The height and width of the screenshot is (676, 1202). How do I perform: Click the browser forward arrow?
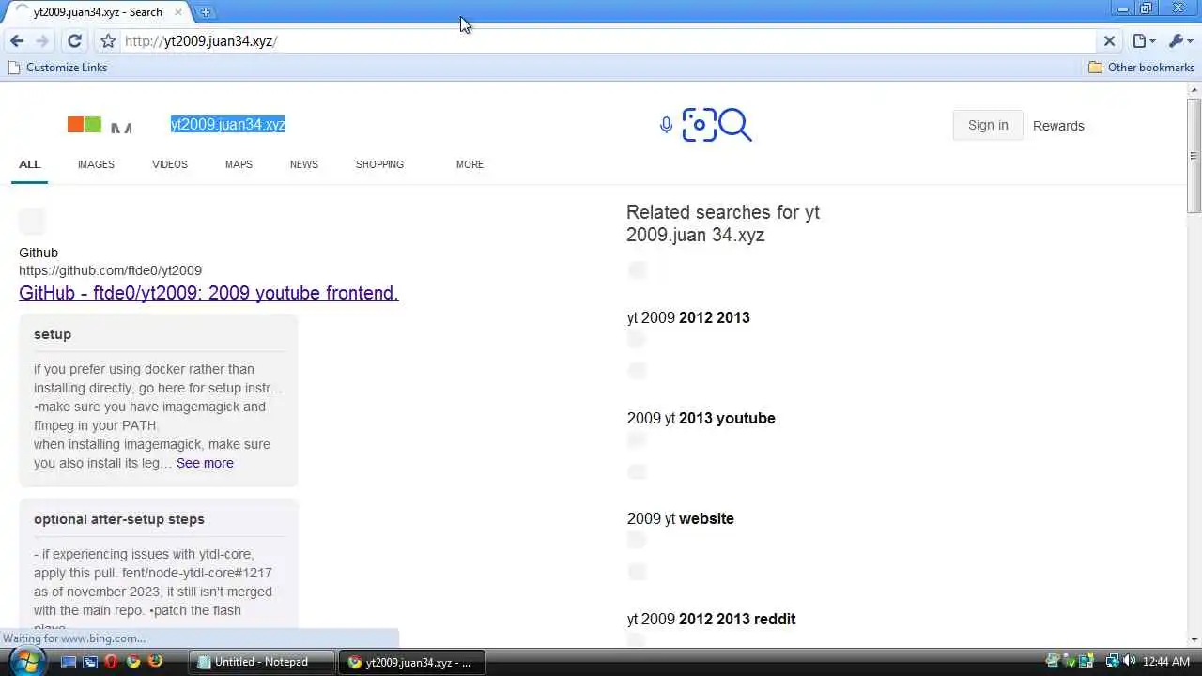[42, 41]
